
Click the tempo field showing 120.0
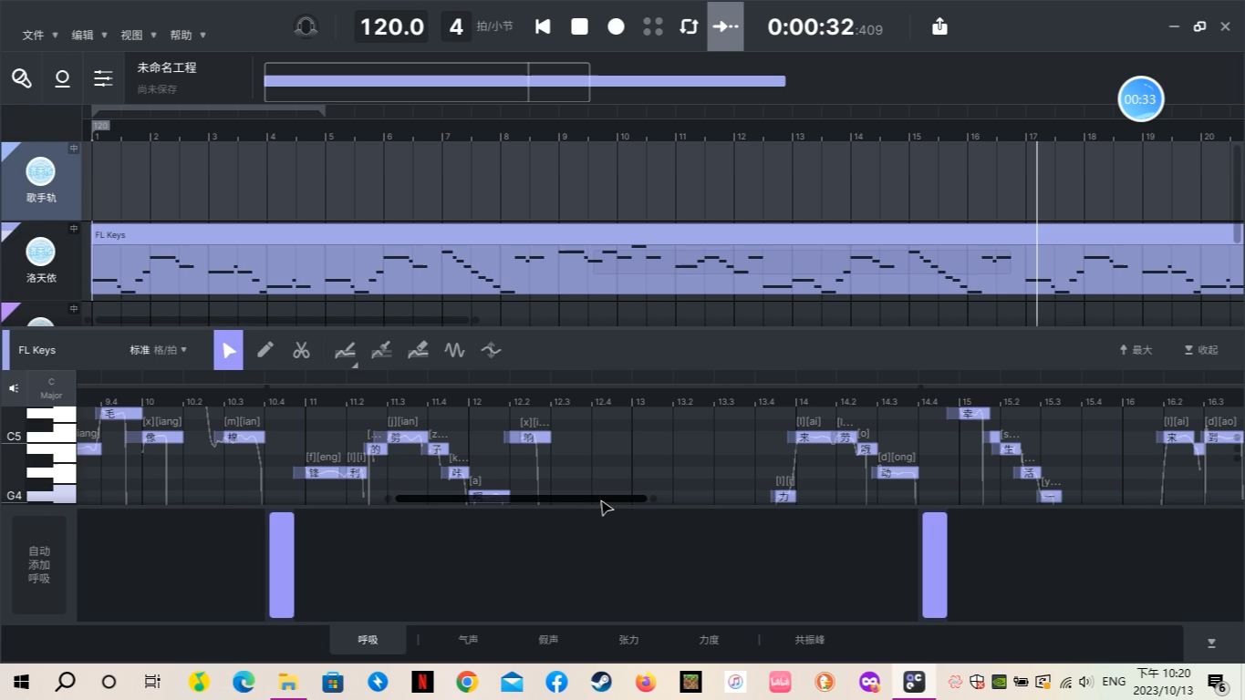(392, 26)
